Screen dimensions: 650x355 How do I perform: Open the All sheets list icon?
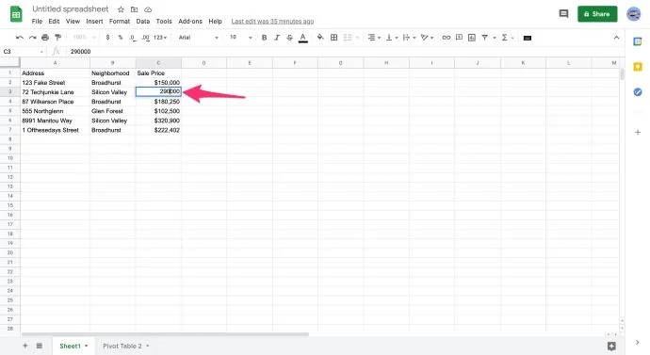[39, 346]
